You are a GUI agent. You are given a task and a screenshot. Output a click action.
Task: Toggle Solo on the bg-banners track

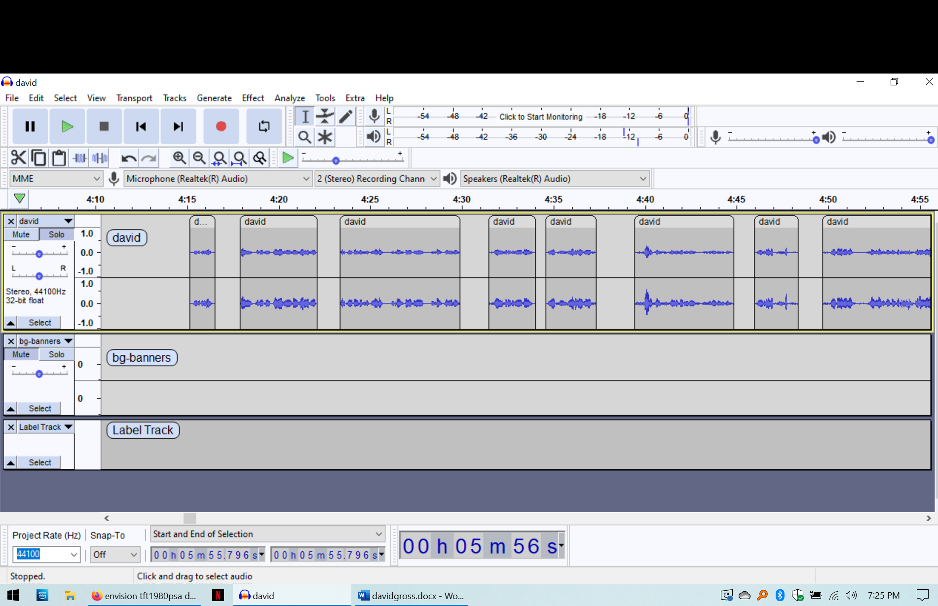coord(56,354)
